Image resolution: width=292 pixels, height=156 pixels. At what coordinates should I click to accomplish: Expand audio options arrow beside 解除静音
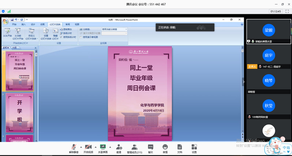tap(80, 145)
